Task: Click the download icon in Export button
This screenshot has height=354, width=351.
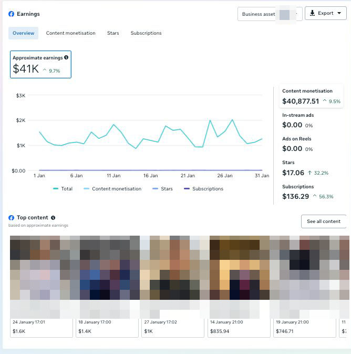Action: click(312, 13)
